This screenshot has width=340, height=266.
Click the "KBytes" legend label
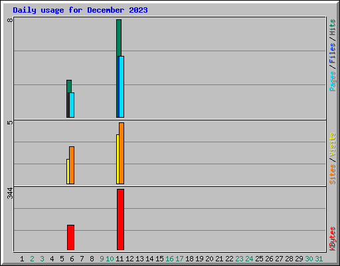(332, 239)
